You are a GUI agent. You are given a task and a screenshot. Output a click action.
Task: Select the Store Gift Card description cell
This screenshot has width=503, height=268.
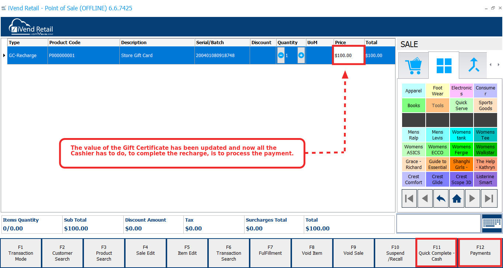[x=157, y=55]
